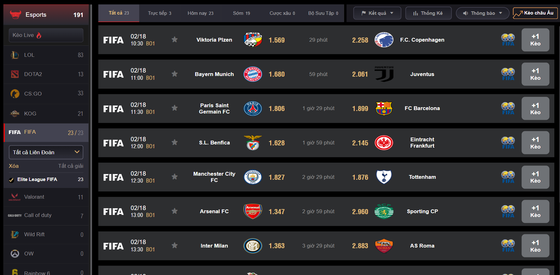Click the Tottenham team crest

384,177
